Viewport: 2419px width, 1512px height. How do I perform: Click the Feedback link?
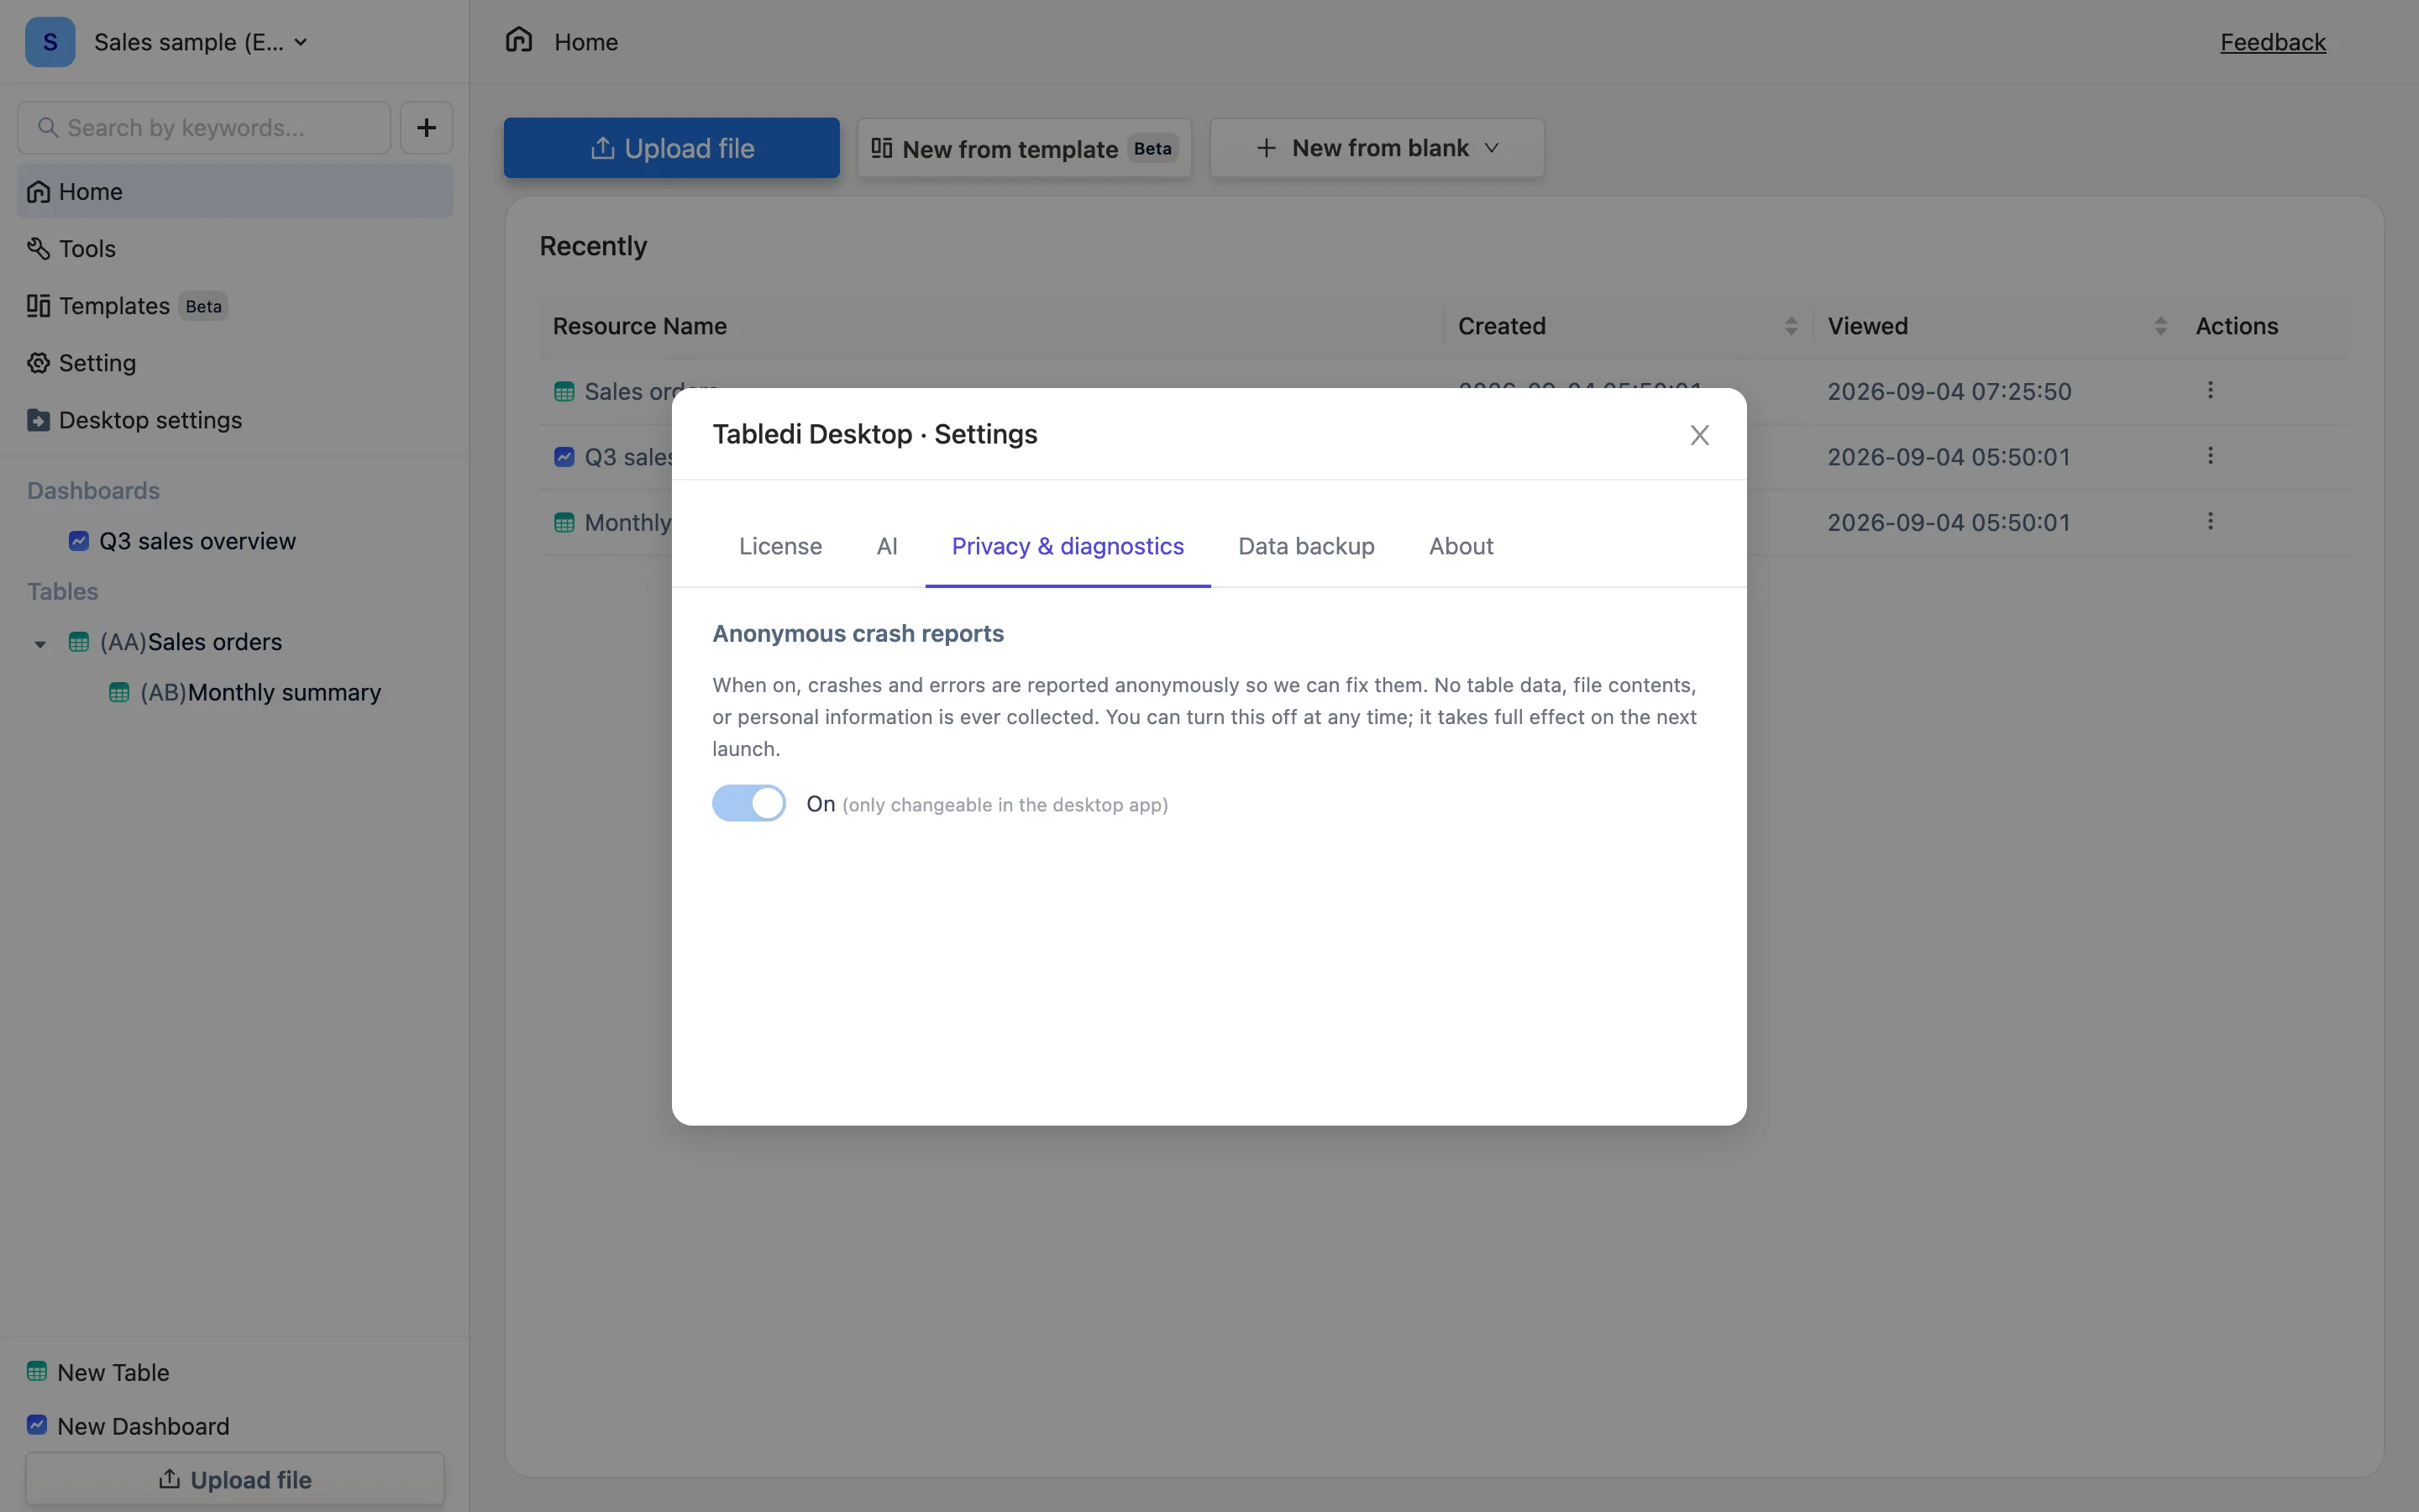point(2272,42)
